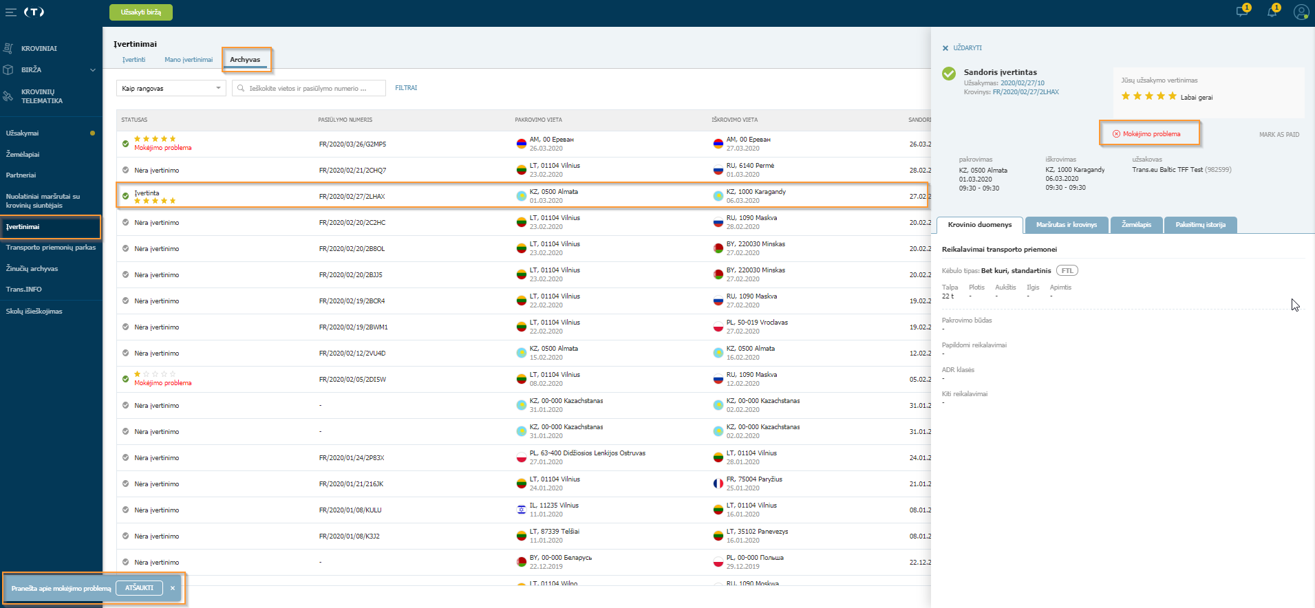Viewport: 1315px width, 608px height.
Task: Click the French flag beside Paryžius
Action: click(x=718, y=484)
